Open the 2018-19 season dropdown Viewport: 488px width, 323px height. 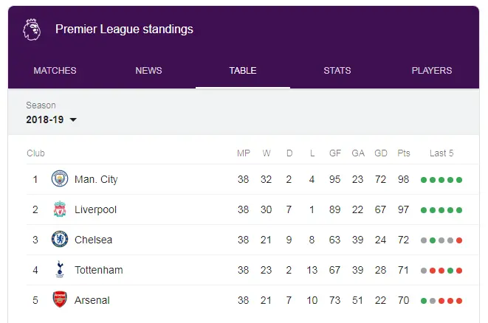(x=52, y=119)
